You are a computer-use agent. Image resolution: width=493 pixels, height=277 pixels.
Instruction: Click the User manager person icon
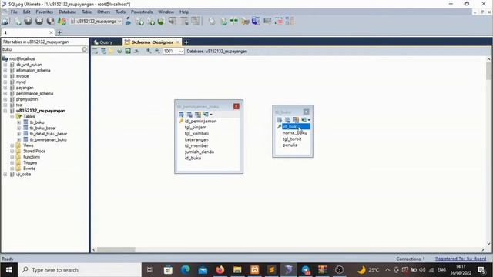click(128, 21)
